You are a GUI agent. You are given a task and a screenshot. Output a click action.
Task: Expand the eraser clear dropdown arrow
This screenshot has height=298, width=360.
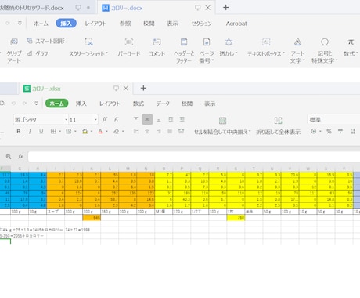123,132
